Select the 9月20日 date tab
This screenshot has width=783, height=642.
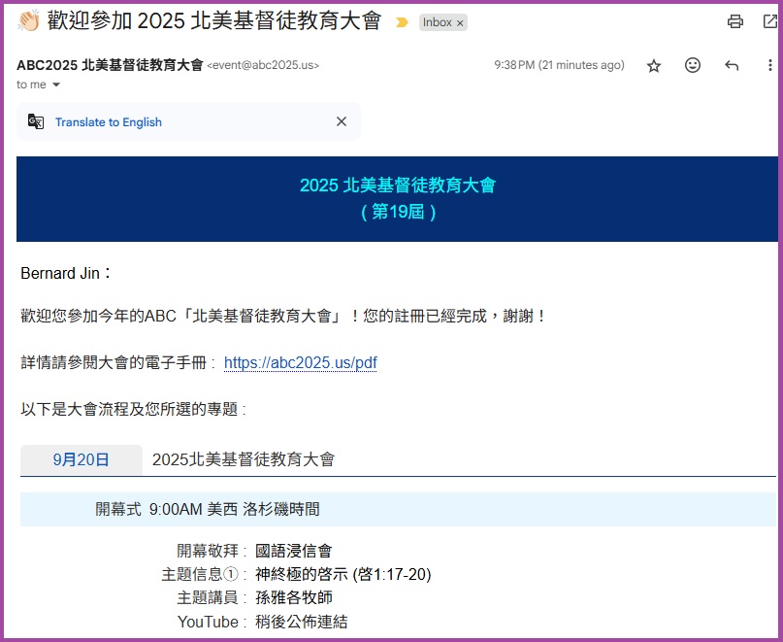coord(82,460)
